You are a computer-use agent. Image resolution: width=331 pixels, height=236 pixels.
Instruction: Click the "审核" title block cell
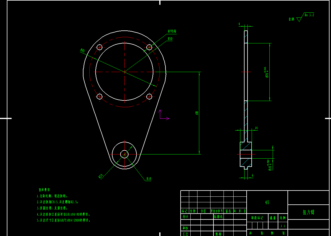(185, 228)
